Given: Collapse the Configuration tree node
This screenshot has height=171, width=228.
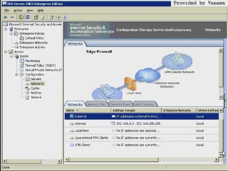Looking at the screenshot, I should 17,74.
